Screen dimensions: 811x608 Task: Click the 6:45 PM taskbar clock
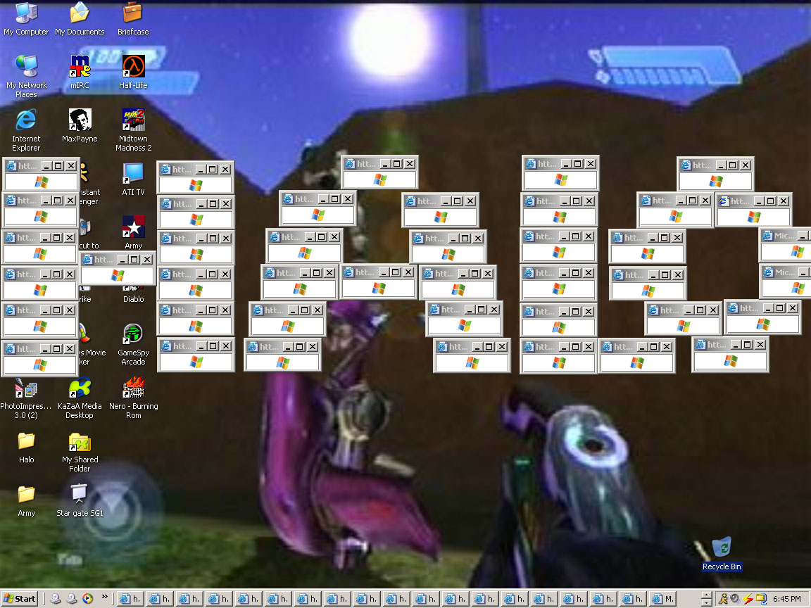[x=786, y=599]
